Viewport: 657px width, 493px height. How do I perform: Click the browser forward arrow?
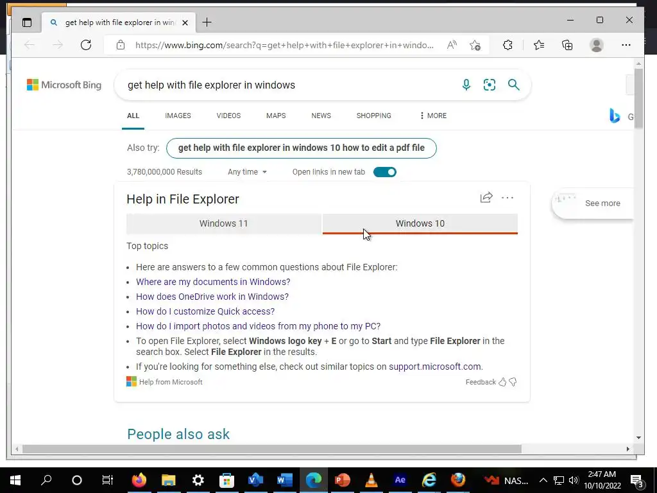coord(58,45)
